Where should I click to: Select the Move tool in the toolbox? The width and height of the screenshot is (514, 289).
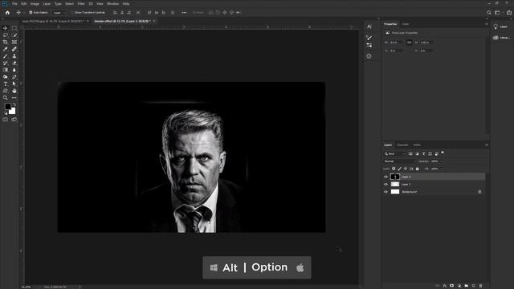tap(6, 28)
